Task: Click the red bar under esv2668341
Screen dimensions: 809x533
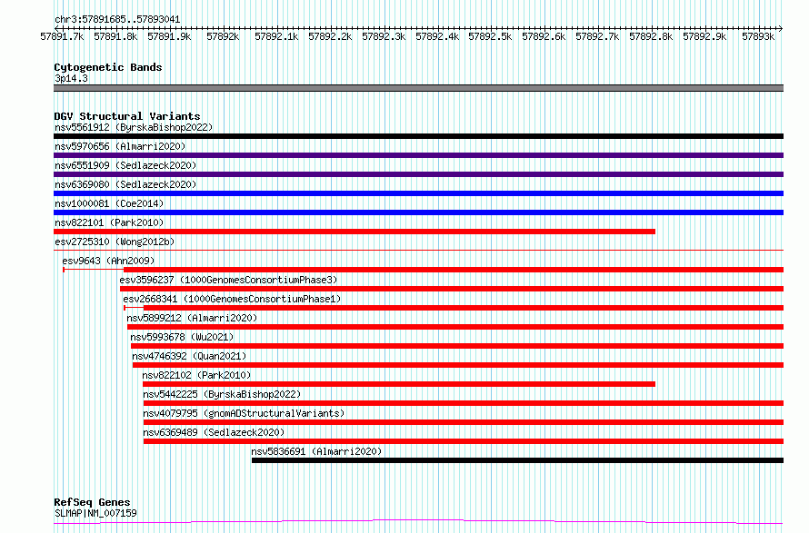Action: pos(464,308)
